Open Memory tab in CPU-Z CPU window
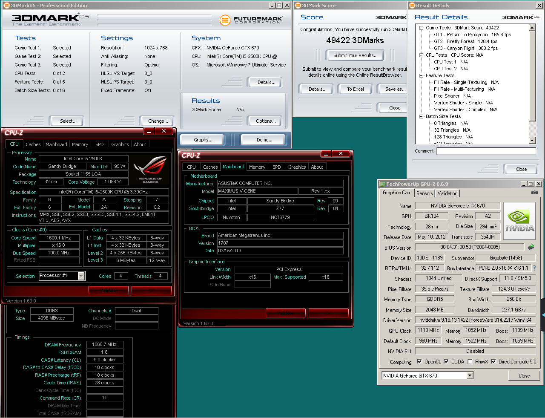 click(80, 144)
